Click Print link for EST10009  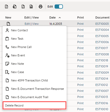tap(80, 73)
